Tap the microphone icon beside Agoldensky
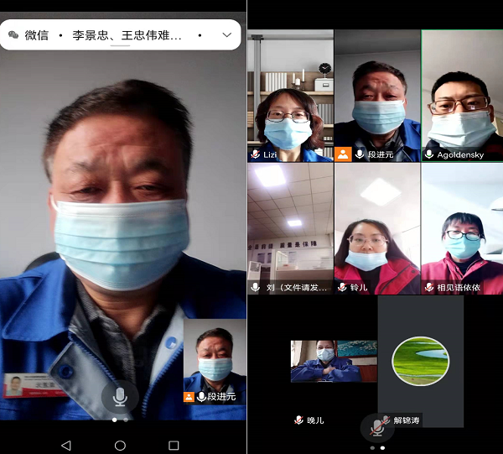The width and height of the screenshot is (503, 454). [429, 155]
